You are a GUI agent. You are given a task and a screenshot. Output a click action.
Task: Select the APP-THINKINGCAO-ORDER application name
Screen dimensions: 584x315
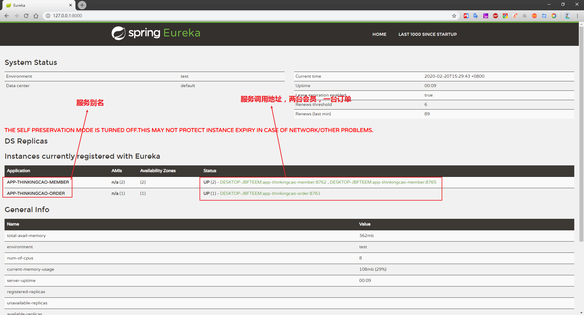(x=36, y=193)
